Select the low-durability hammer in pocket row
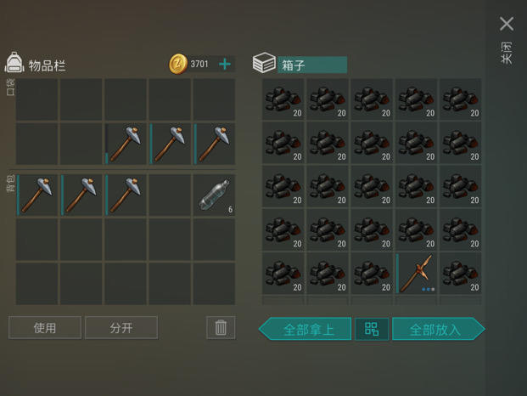Viewport: 527px width, 396px height. tap(126, 144)
